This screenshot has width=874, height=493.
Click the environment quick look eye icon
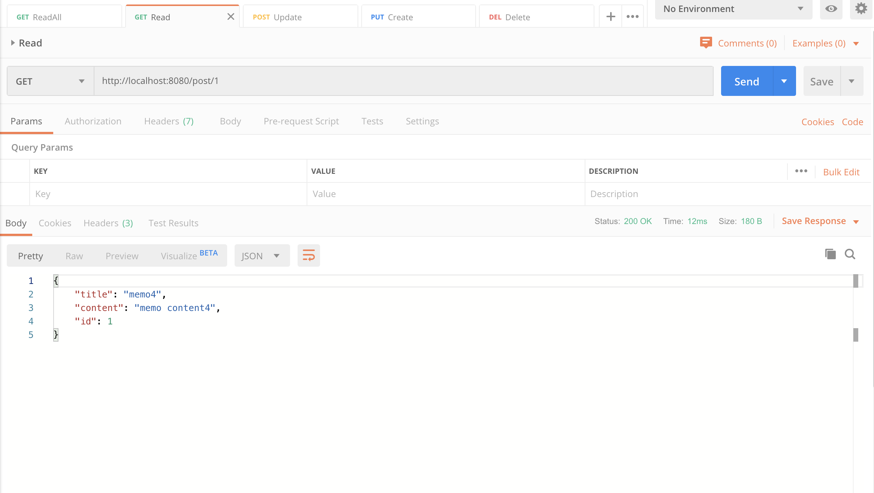831,9
